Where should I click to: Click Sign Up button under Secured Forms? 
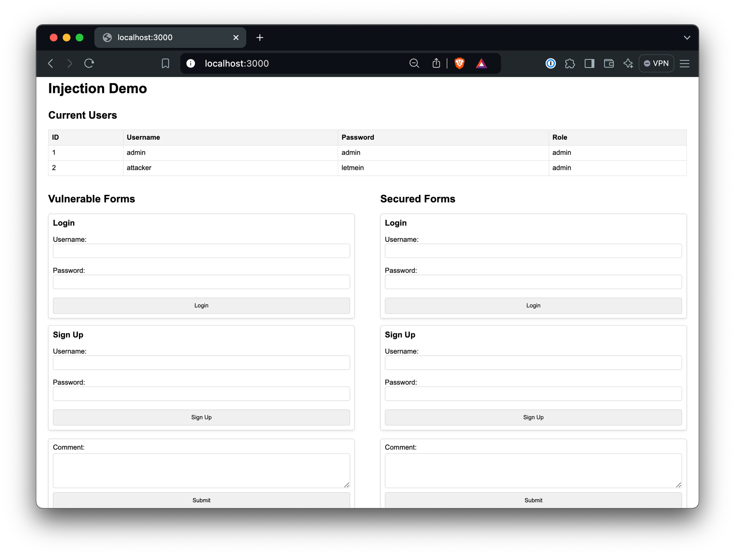coord(533,417)
